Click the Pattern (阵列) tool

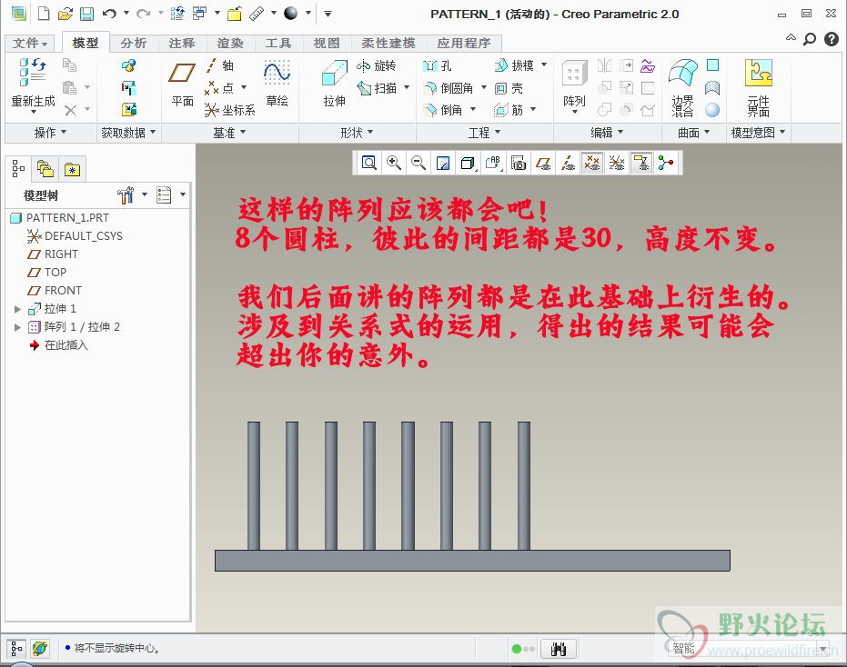click(x=574, y=83)
